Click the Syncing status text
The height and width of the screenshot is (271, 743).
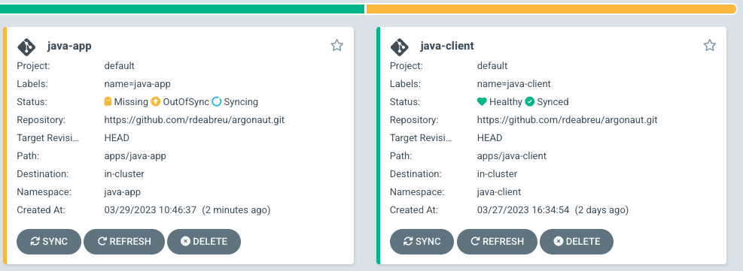241,101
